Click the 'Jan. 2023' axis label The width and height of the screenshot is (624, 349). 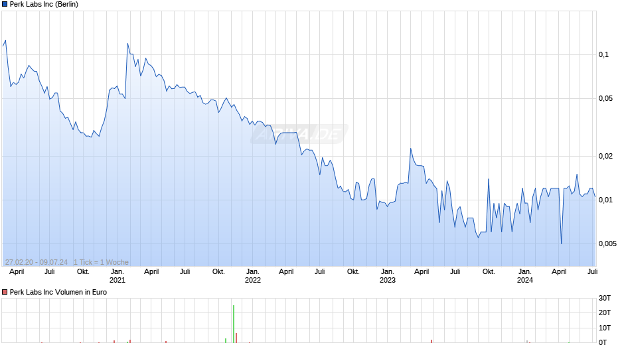pyautogui.click(x=387, y=276)
